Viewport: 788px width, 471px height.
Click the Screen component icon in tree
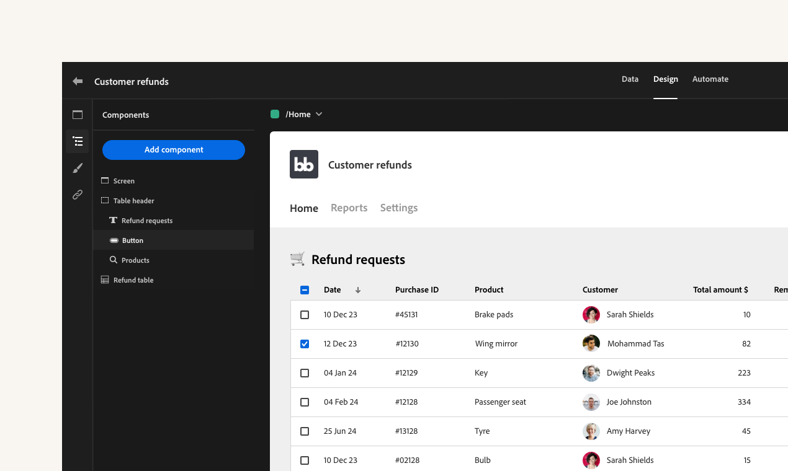pyautogui.click(x=105, y=181)
